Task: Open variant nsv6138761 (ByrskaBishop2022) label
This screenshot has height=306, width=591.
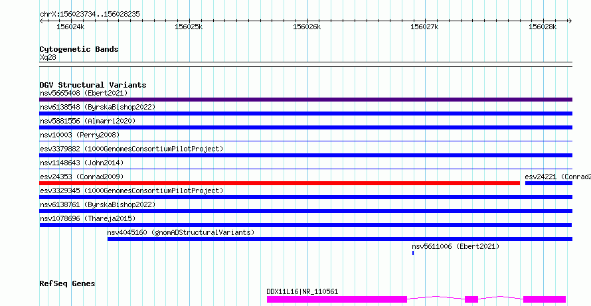Action: tap(98, 204)
